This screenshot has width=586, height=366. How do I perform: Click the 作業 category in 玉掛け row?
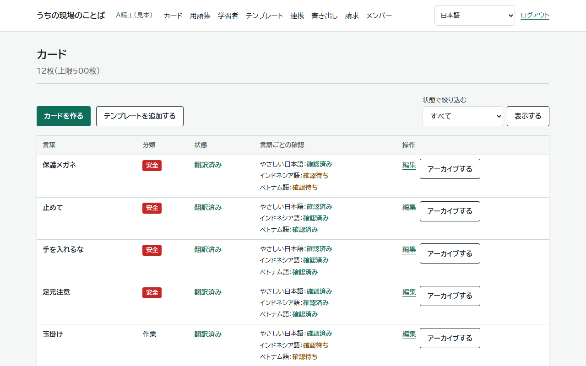coord(149,334)
